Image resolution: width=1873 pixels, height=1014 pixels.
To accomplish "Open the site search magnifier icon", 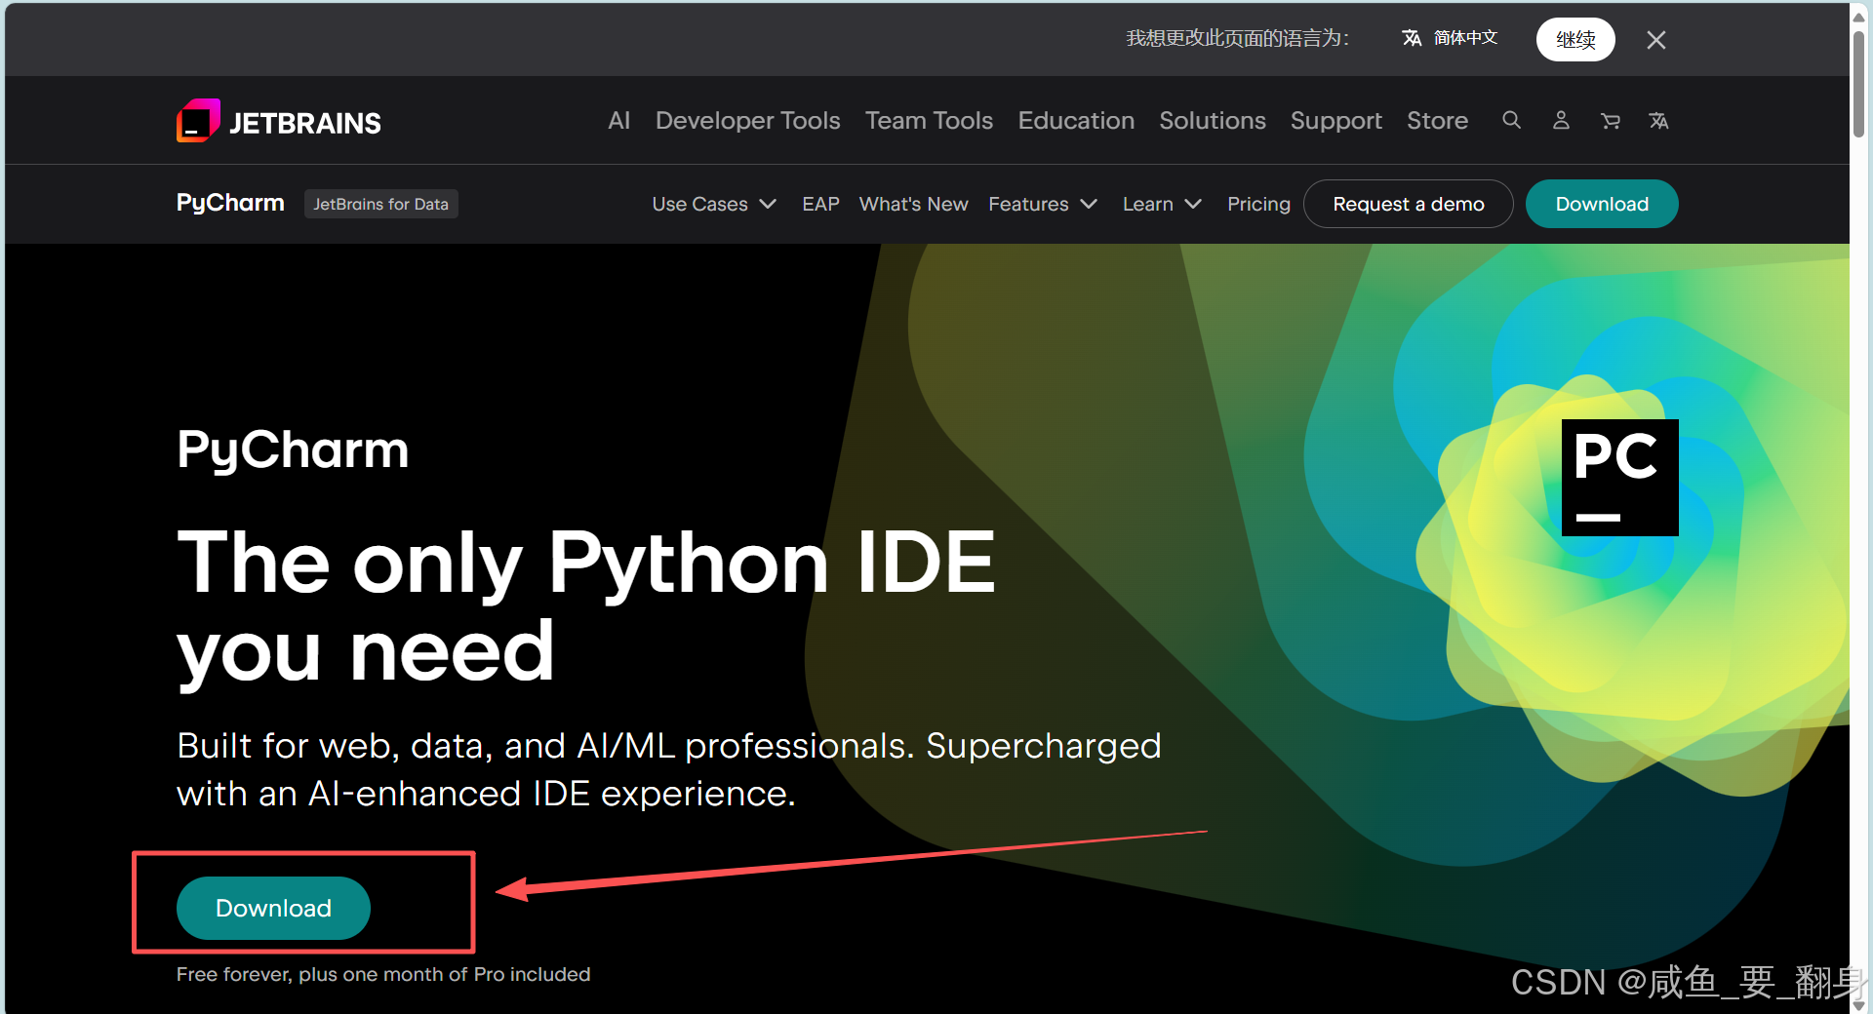I will pos(1511,120).
